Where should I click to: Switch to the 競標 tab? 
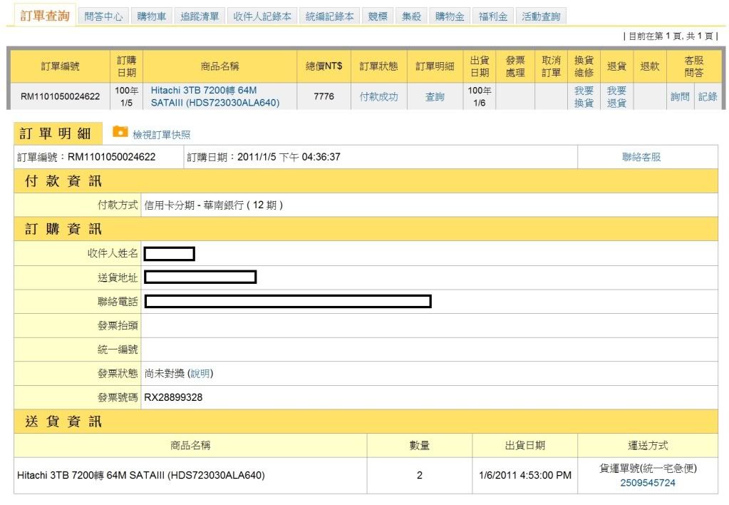pyautogui.click(x=378, y=16)
